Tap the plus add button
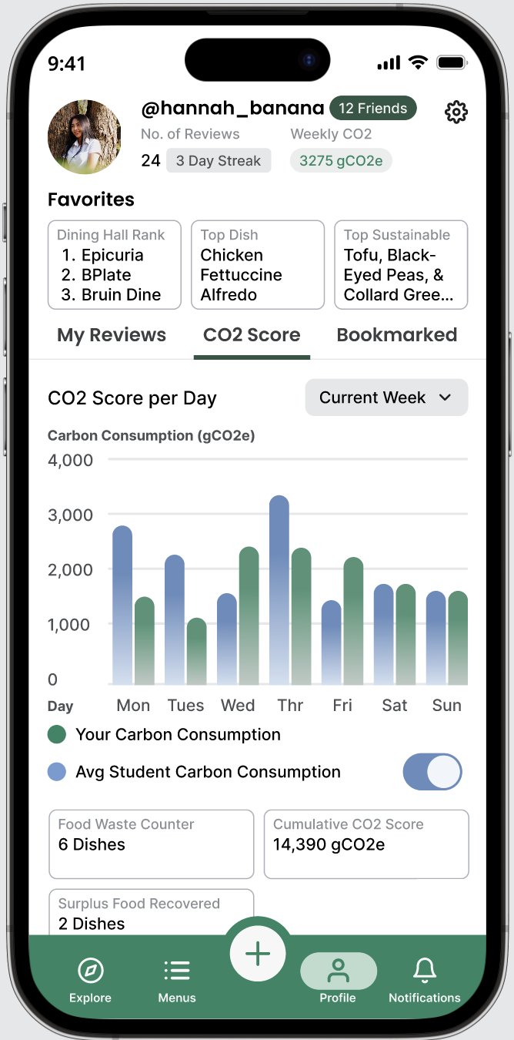 coord(257,954)
